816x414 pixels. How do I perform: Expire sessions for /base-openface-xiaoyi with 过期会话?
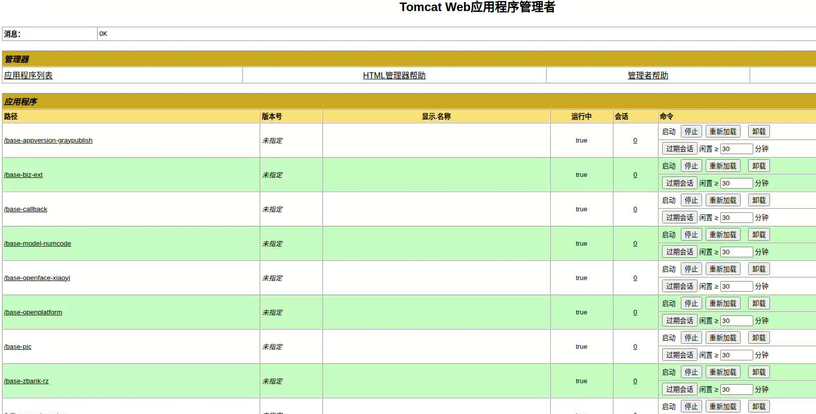[680, 286]
